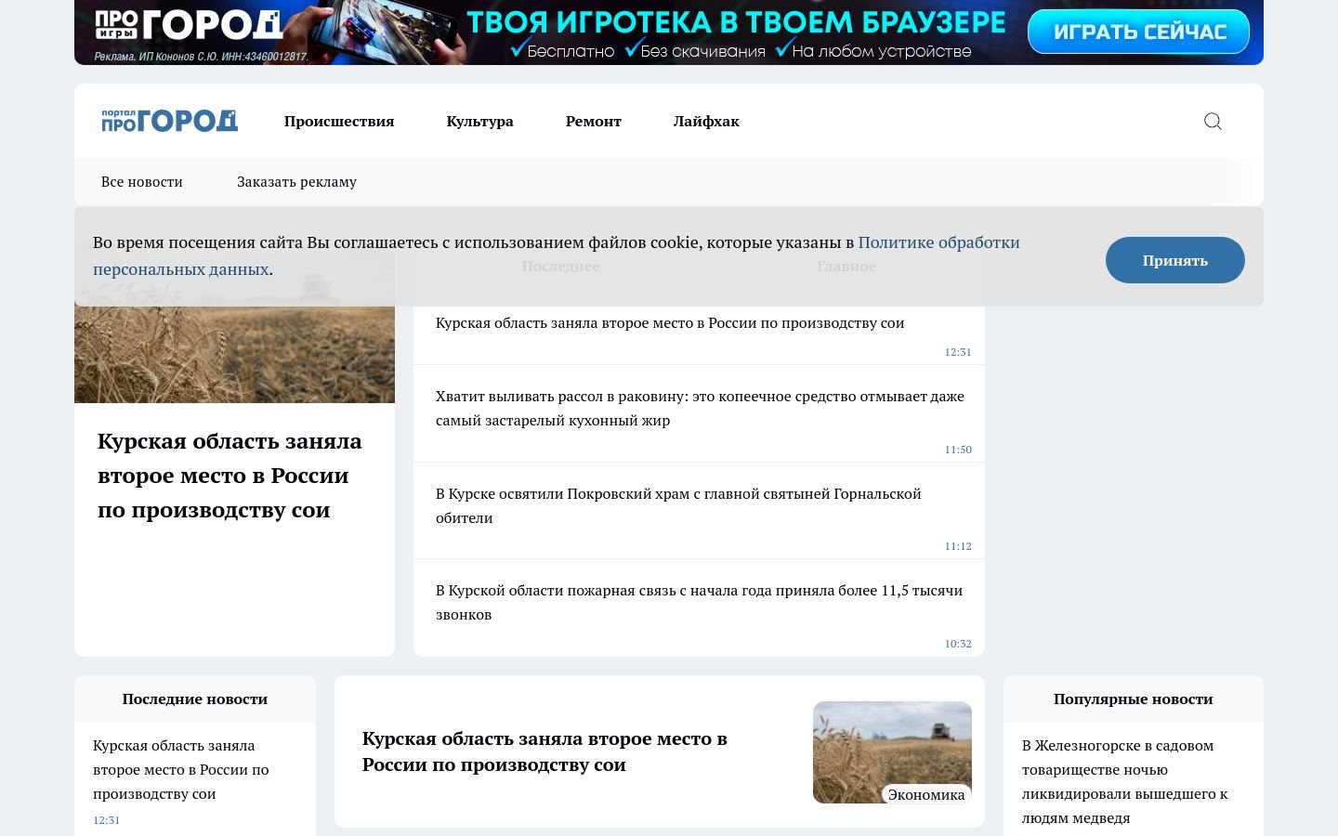1338x836 pixels.
Task: Open the пожарная связь 11,5 тысячи звонков article
Action: coord(699,602)
